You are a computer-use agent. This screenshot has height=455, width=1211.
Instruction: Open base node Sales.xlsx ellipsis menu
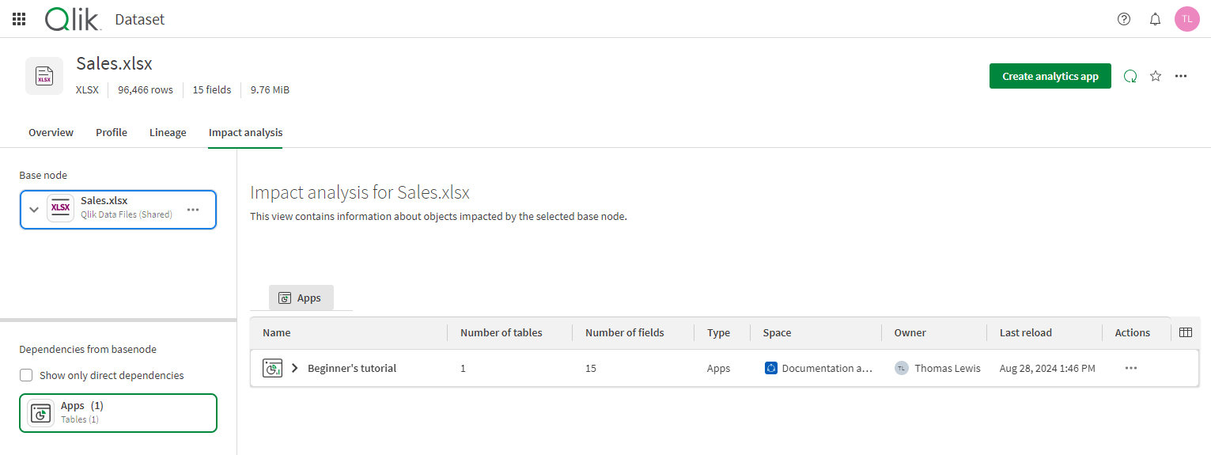click(193, 210)
